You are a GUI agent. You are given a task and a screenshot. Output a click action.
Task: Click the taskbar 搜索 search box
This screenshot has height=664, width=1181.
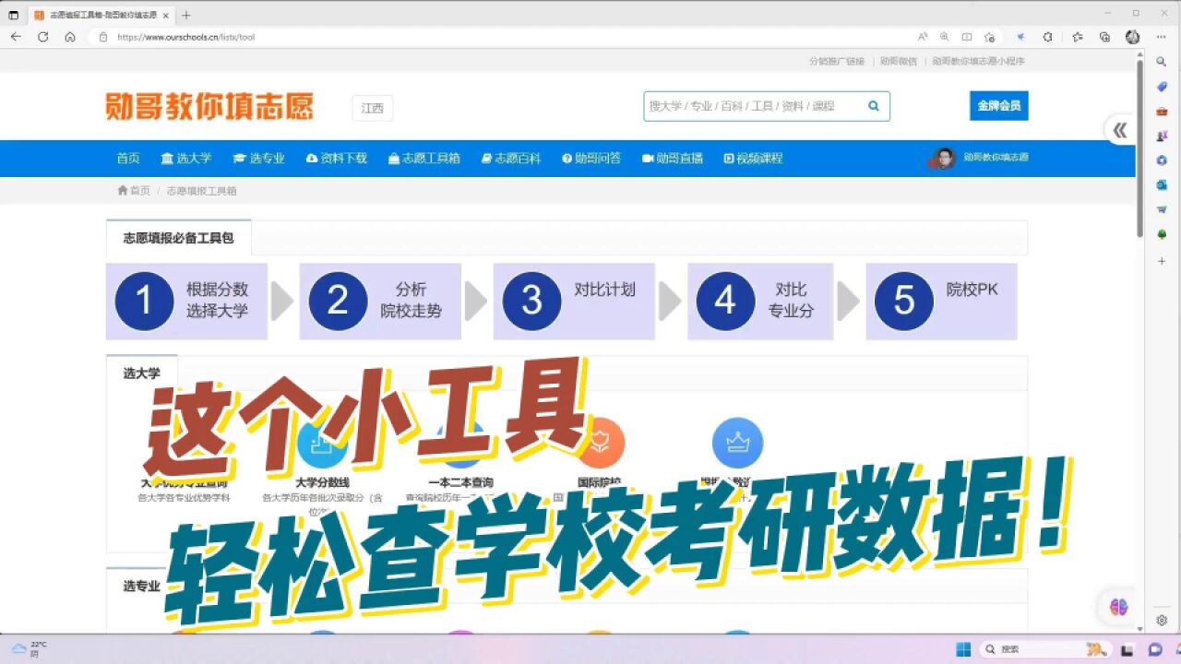click(1045, 648)
